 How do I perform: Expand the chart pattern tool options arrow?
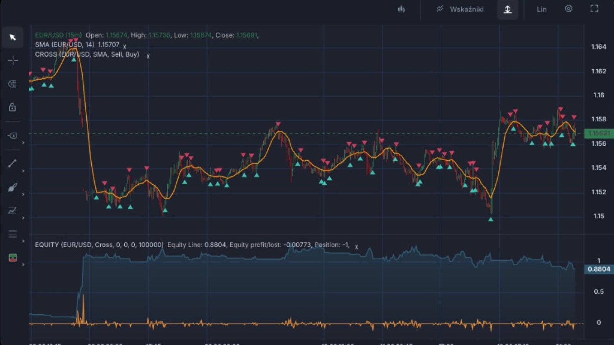23,218
